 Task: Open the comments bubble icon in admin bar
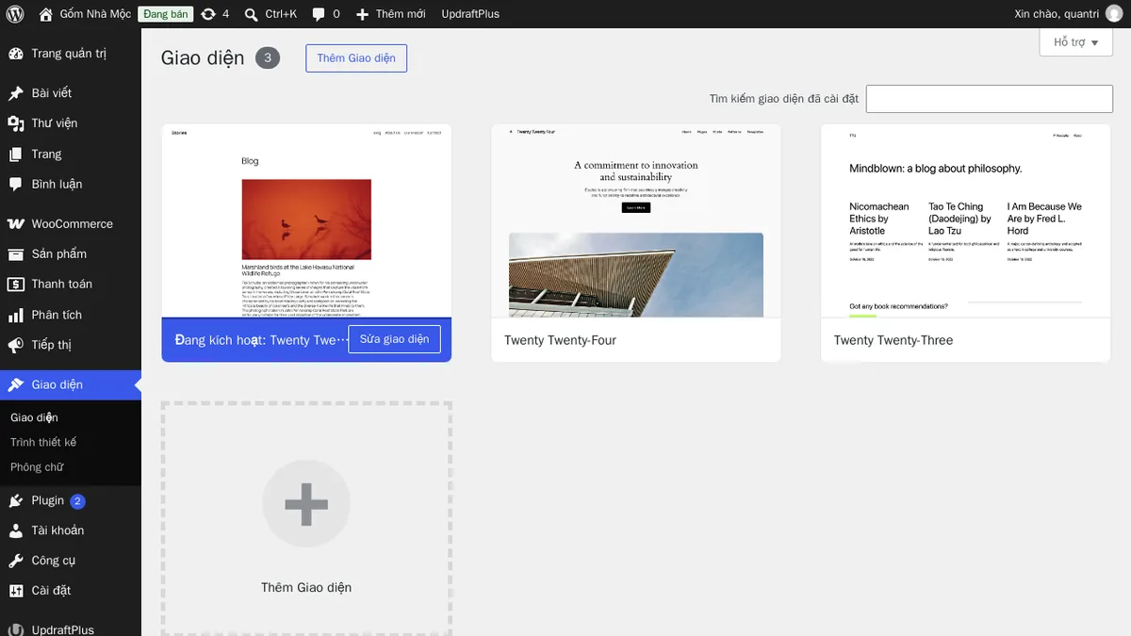319,14
